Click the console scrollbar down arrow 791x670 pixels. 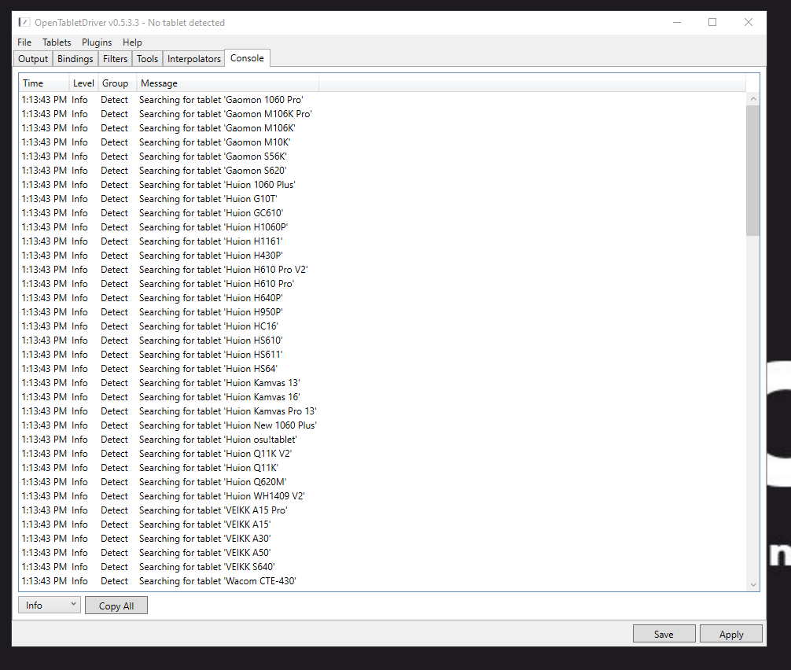point(753,584)
